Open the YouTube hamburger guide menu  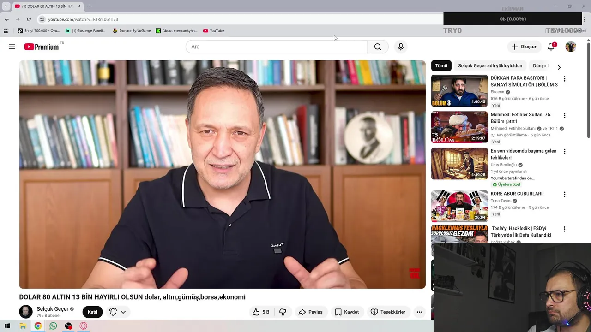click(12, 47)
